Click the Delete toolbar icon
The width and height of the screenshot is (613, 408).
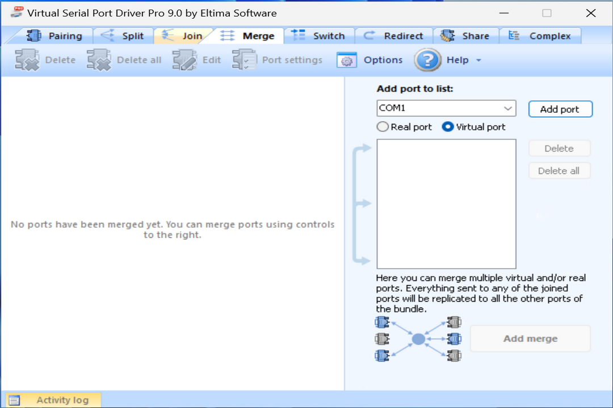[27, 59]
